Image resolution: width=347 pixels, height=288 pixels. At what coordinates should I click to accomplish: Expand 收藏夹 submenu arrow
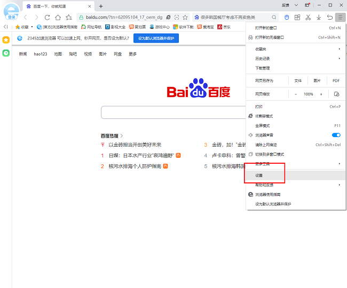point(339,49)
